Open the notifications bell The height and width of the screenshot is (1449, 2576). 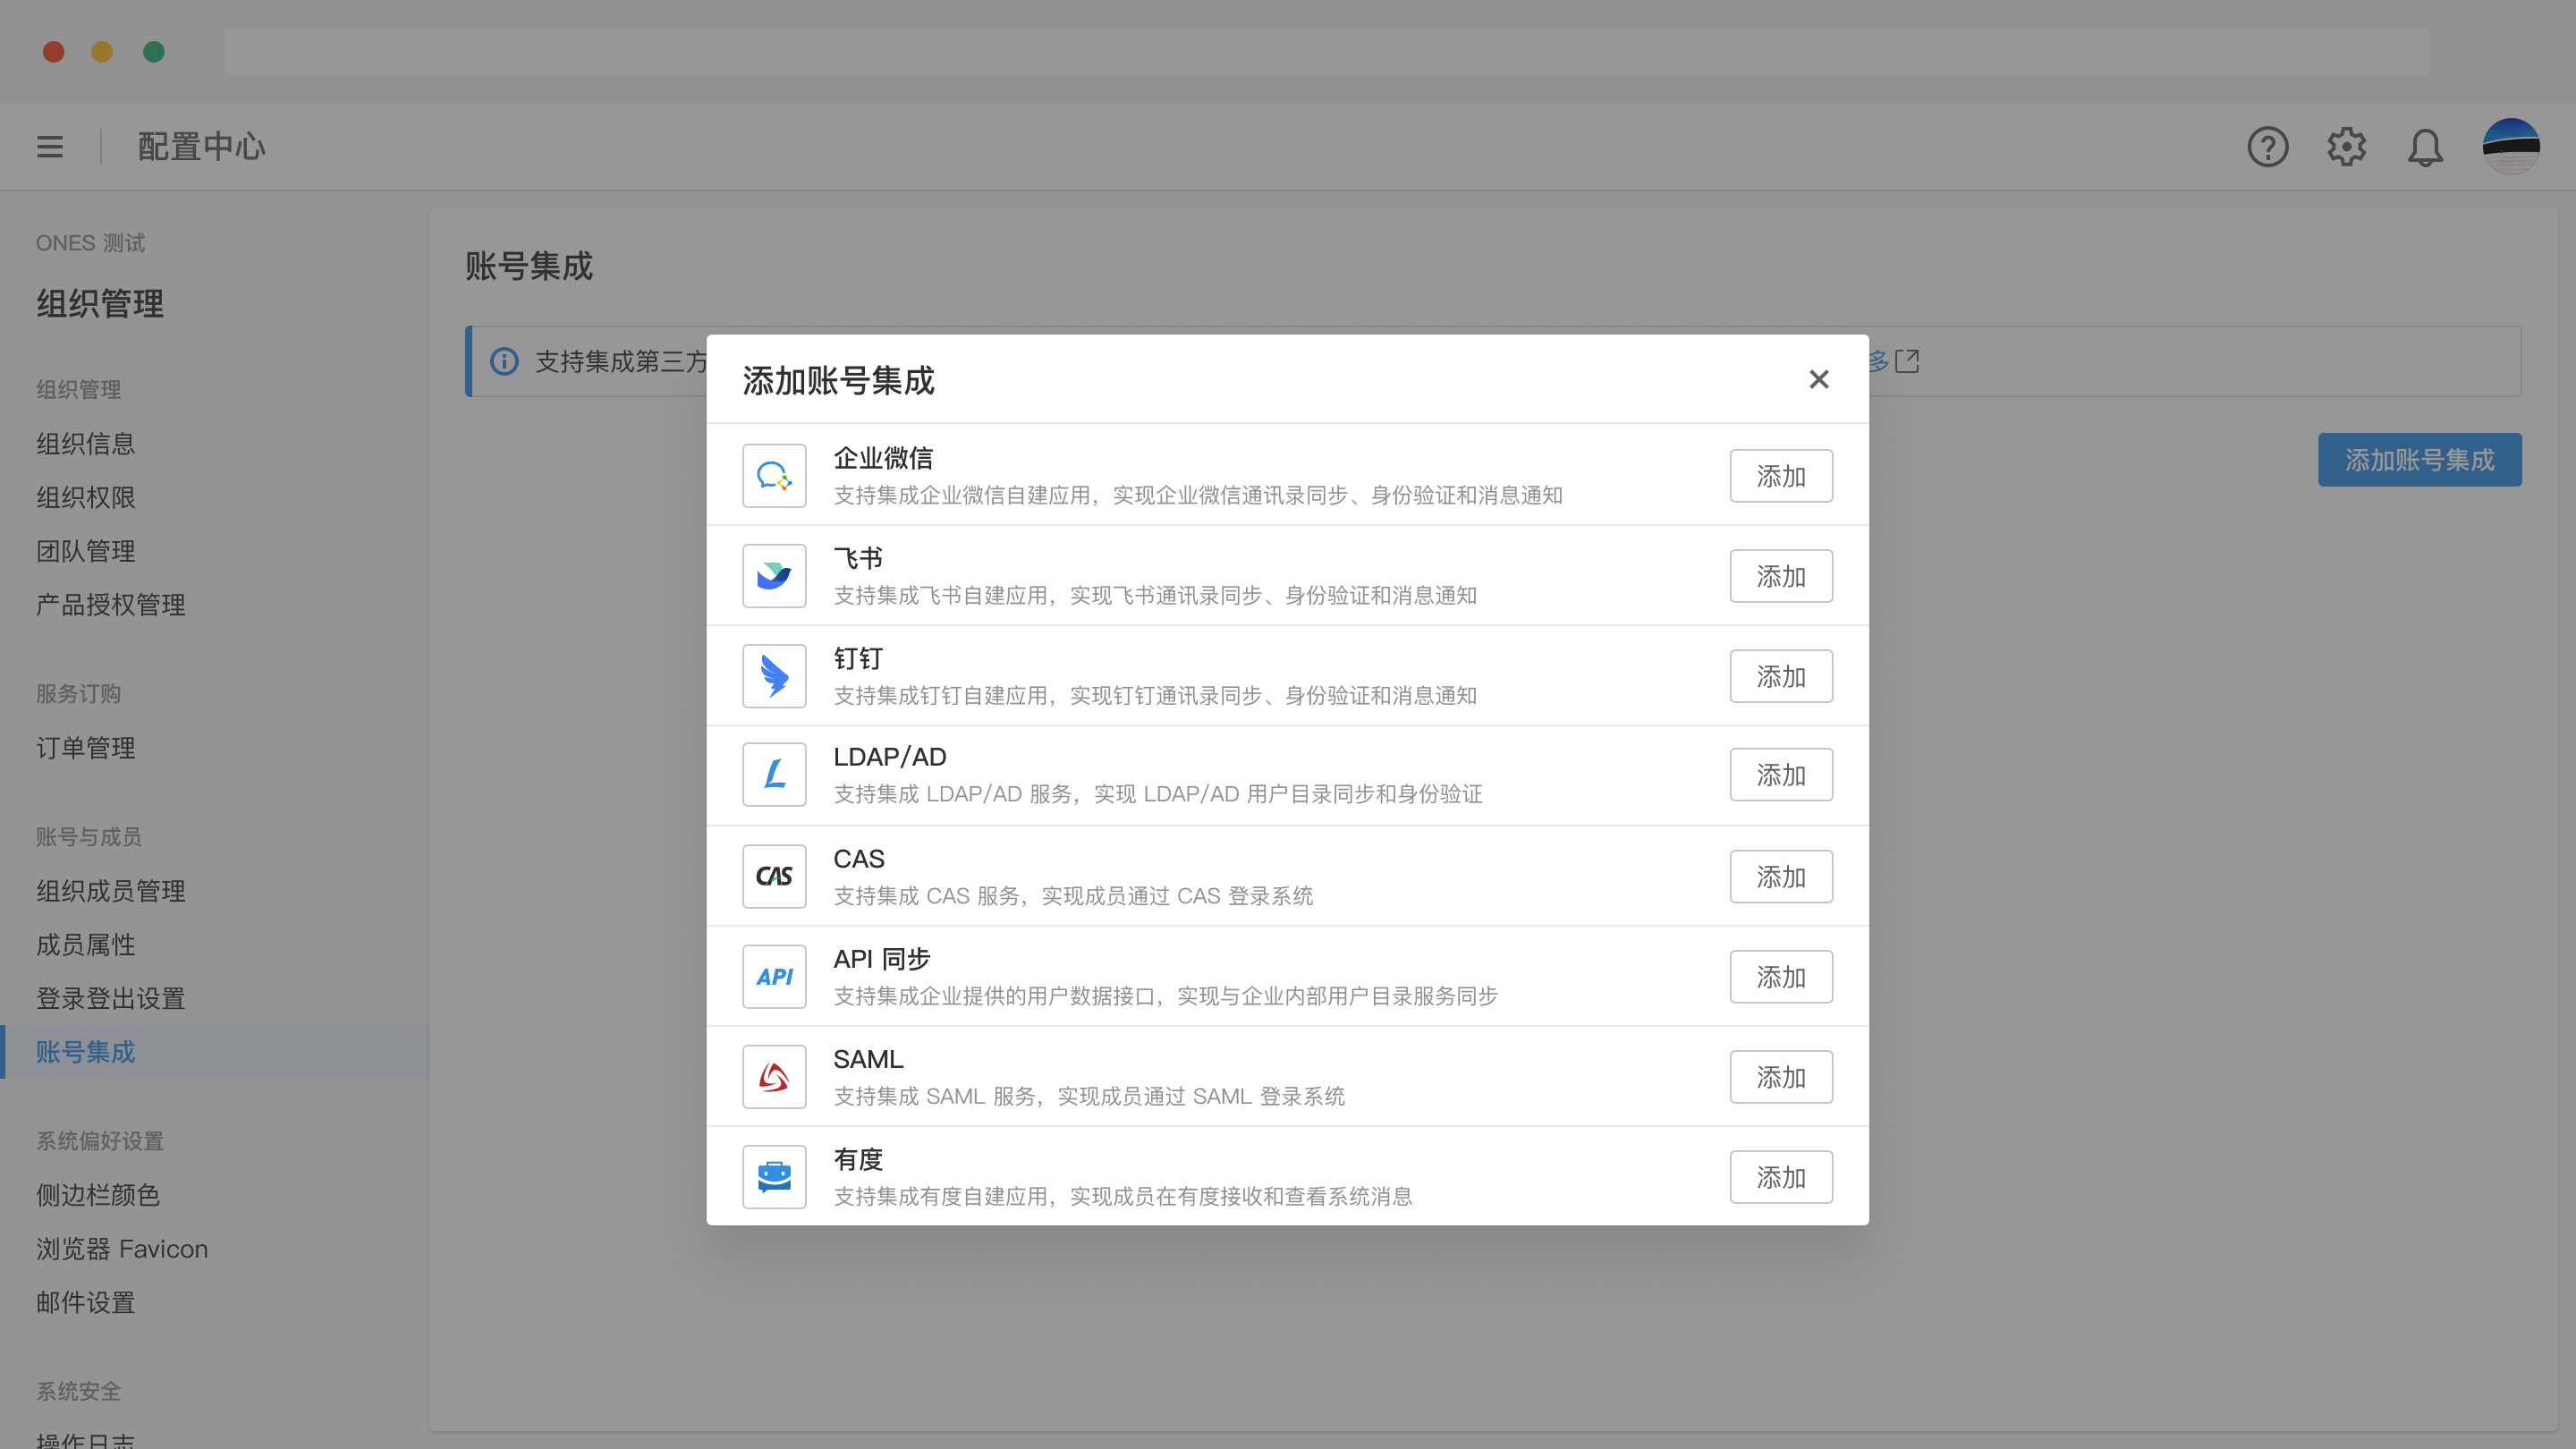pyautogui.click(x=2425, y=147)
